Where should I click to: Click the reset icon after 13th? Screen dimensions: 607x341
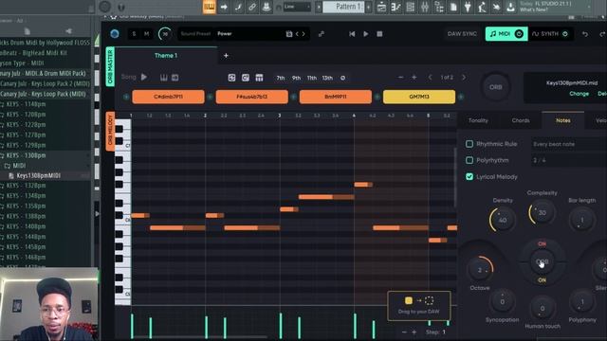[x=342, y=78]
